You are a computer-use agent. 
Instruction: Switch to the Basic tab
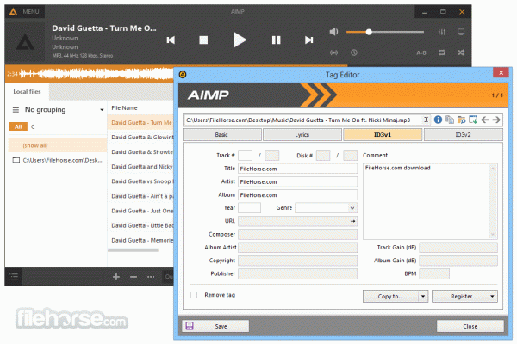point(222,135)
